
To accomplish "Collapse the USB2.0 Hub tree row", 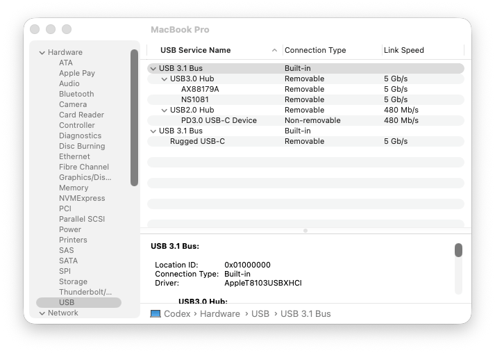I will (164, 110).
